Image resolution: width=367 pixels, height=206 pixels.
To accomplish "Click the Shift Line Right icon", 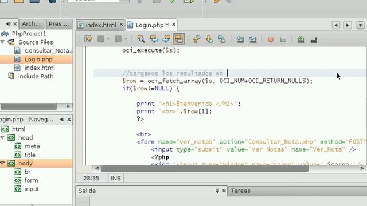I will click(x=253, y=39).
